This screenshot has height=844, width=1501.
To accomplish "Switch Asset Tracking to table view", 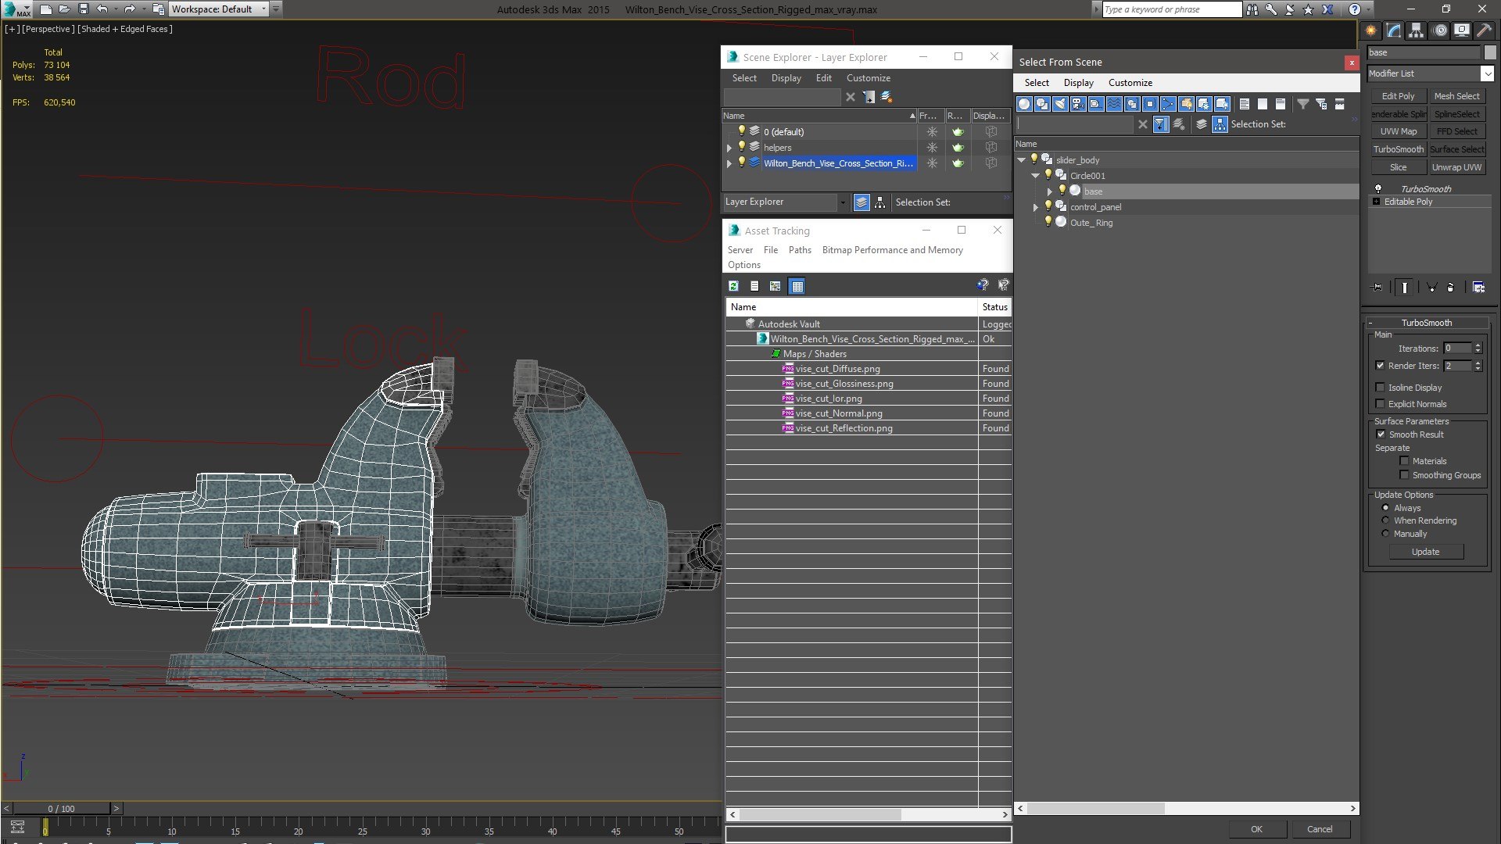I will pos(797,286).
